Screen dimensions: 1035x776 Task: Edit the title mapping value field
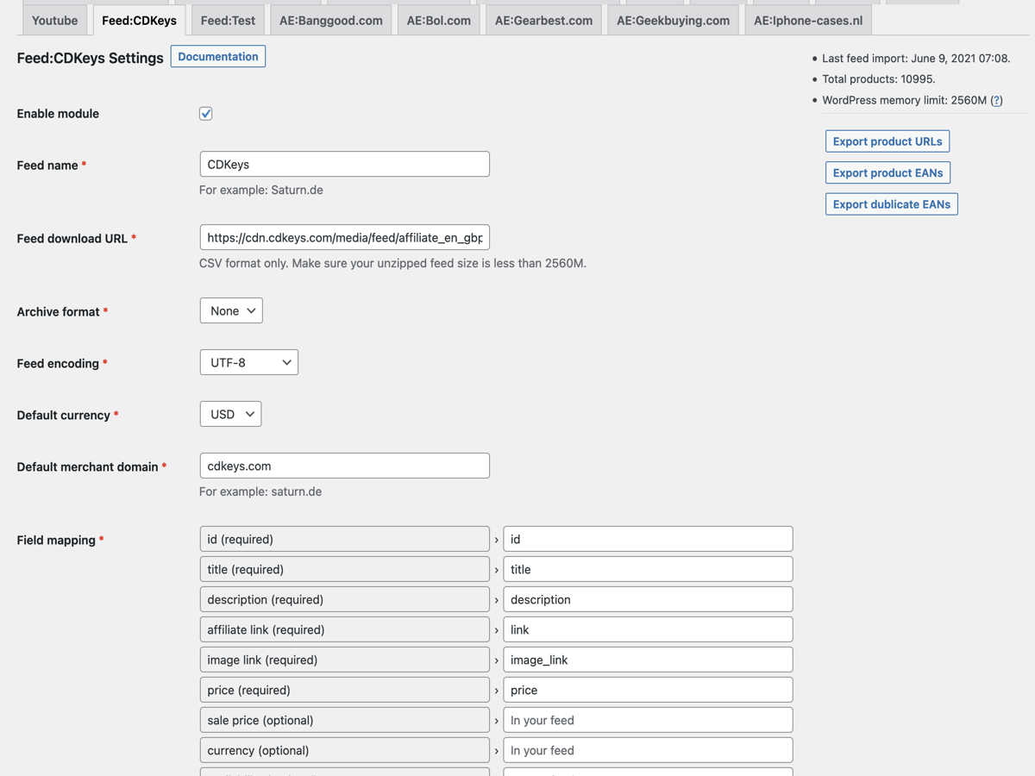tap(648, 569)
